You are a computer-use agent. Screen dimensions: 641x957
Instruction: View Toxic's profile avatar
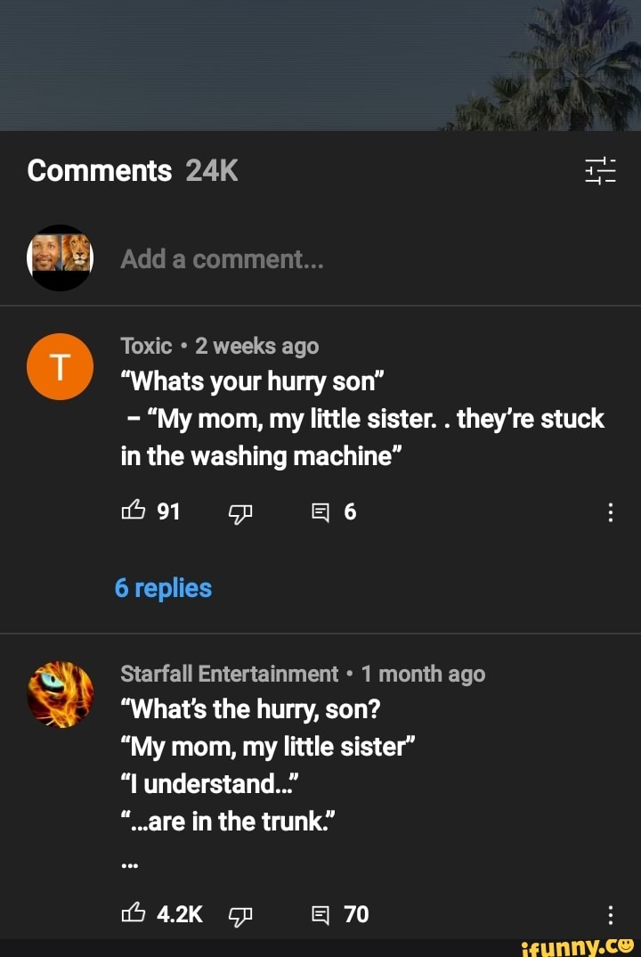(x=60, y=366)
